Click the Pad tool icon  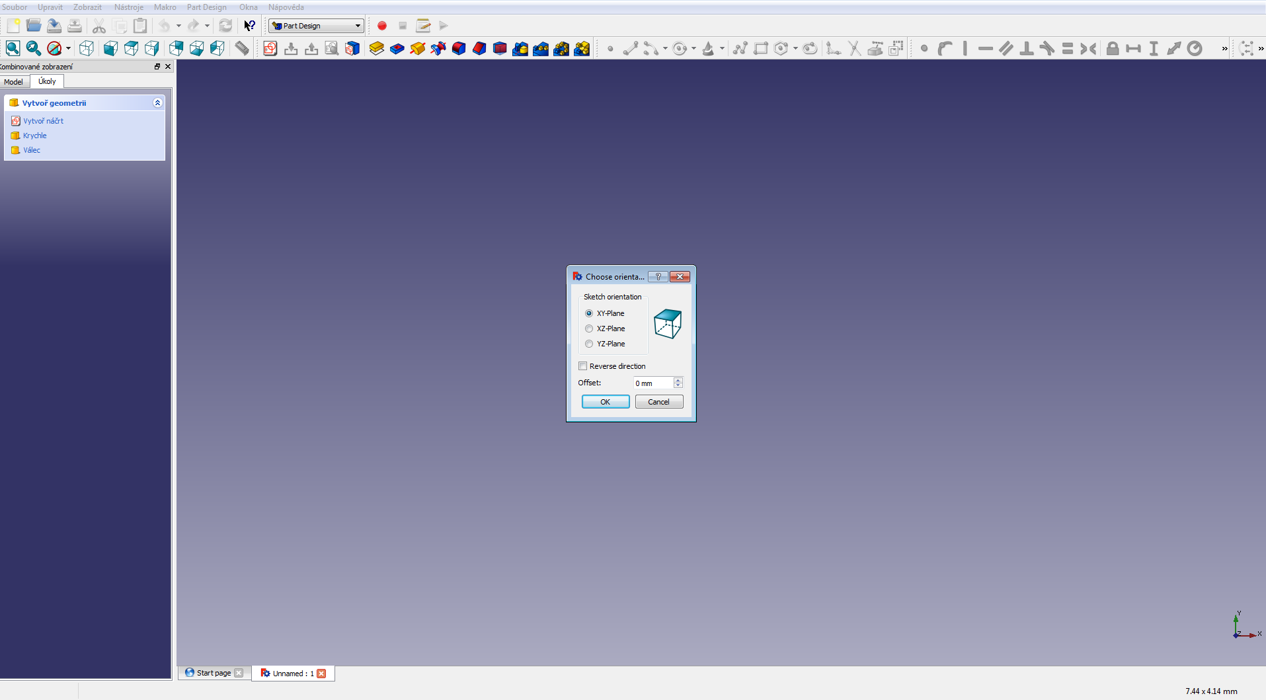pyautogui.click(x=376, y=48)
